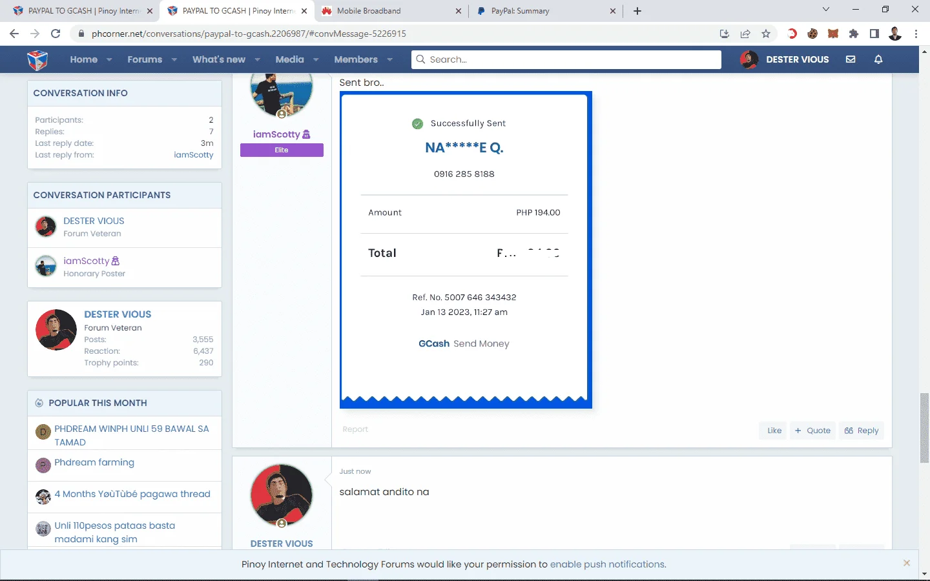Click the Elite user banner

click(x=282, y=150)
